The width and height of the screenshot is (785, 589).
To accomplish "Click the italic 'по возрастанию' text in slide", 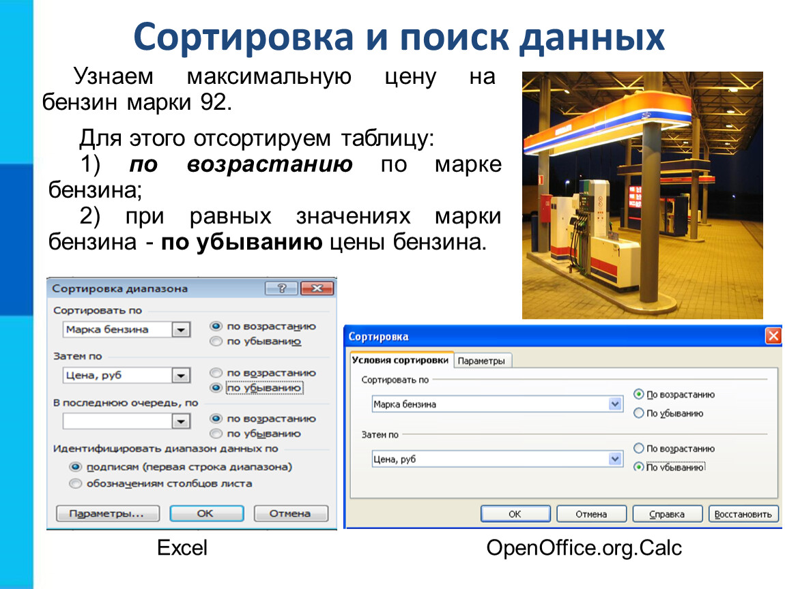I will click(x=241, y=165).
